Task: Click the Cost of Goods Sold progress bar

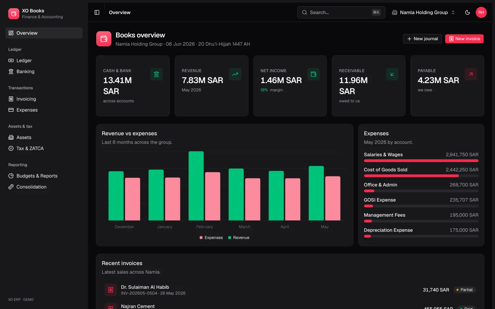Action: (421, 176)
